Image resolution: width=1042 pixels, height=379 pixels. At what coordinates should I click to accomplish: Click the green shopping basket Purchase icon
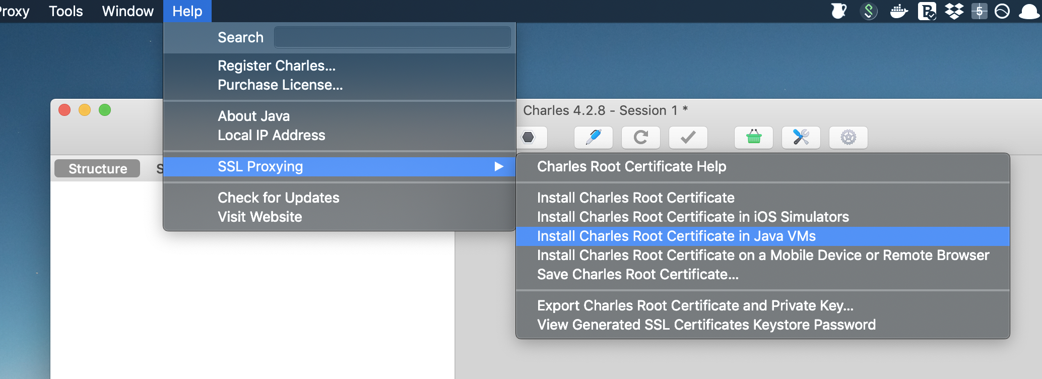[x=754, y=138]
